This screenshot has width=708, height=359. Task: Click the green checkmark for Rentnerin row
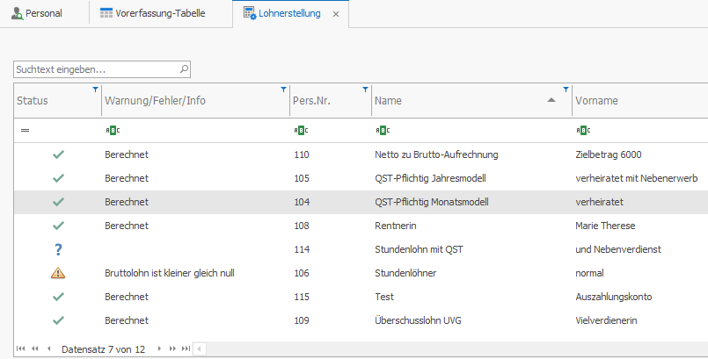coord(59,226)
